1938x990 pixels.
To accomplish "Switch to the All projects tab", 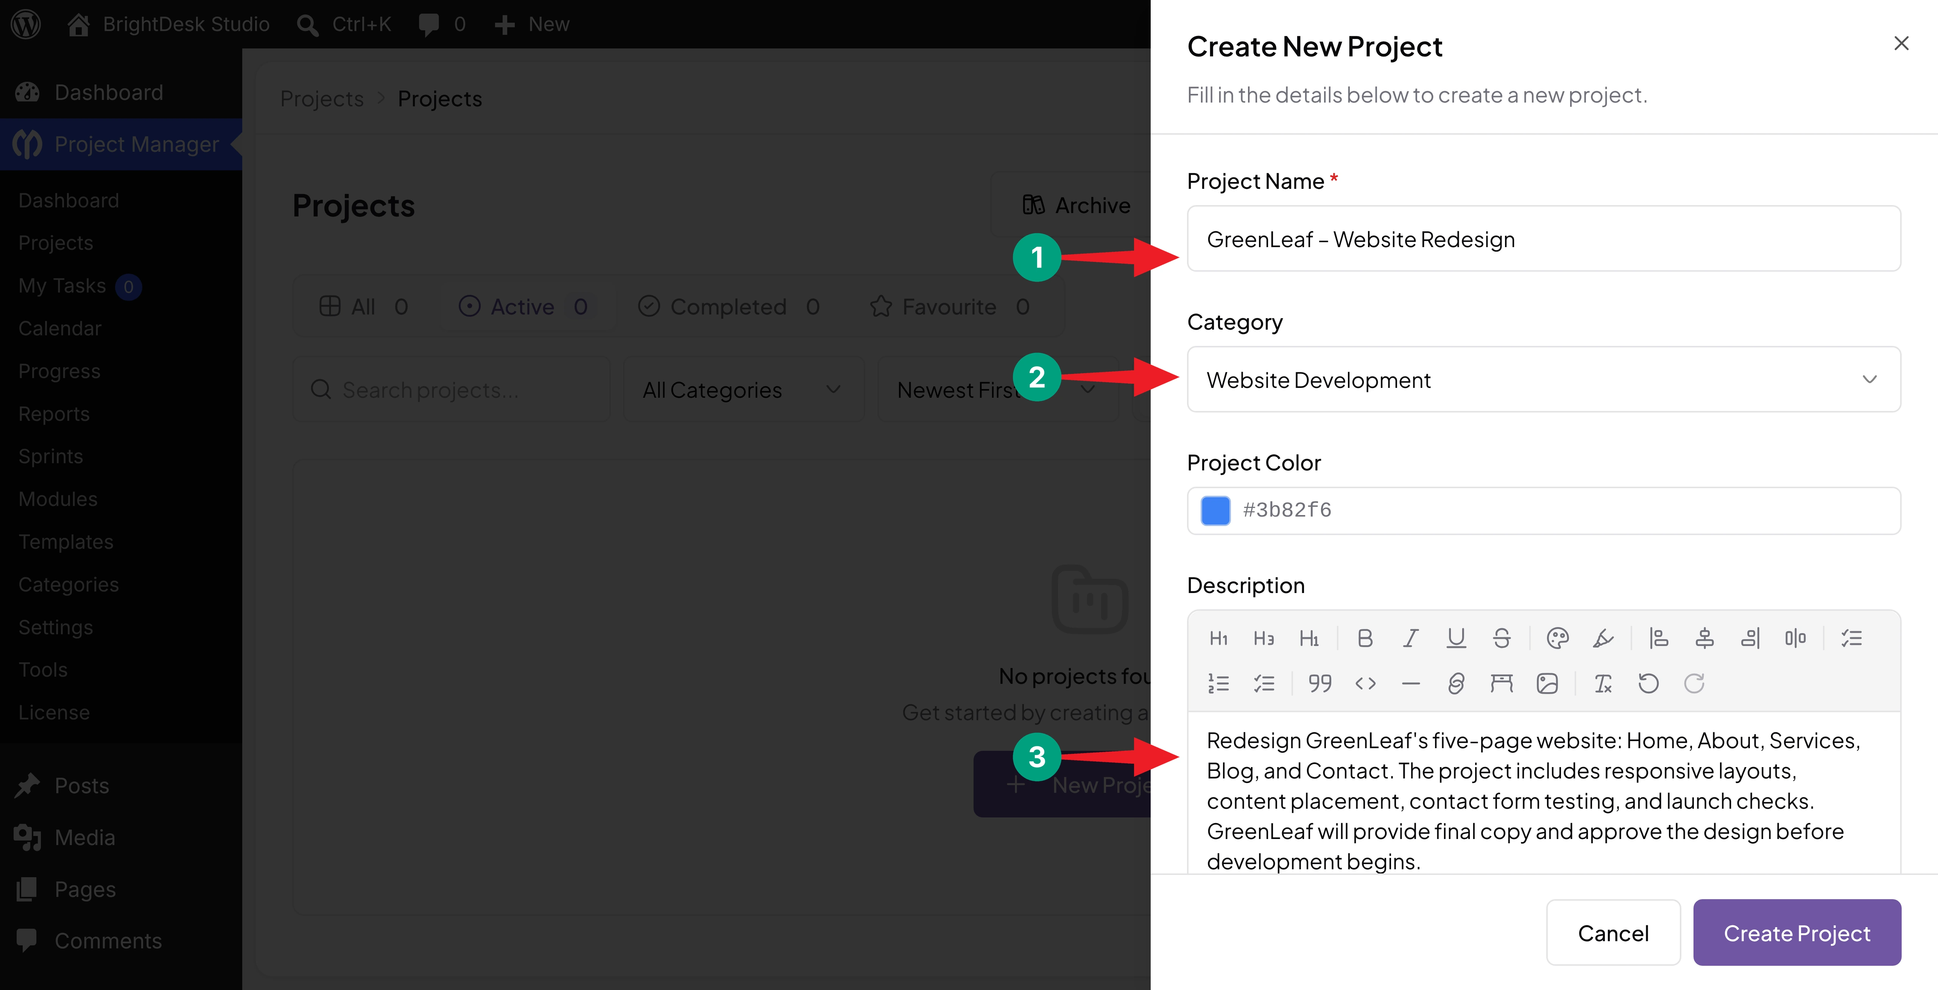I will [x=363, y=306].
